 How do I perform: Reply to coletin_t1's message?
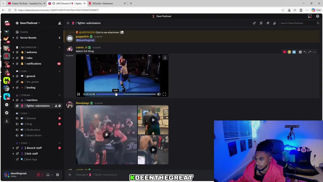305,52
